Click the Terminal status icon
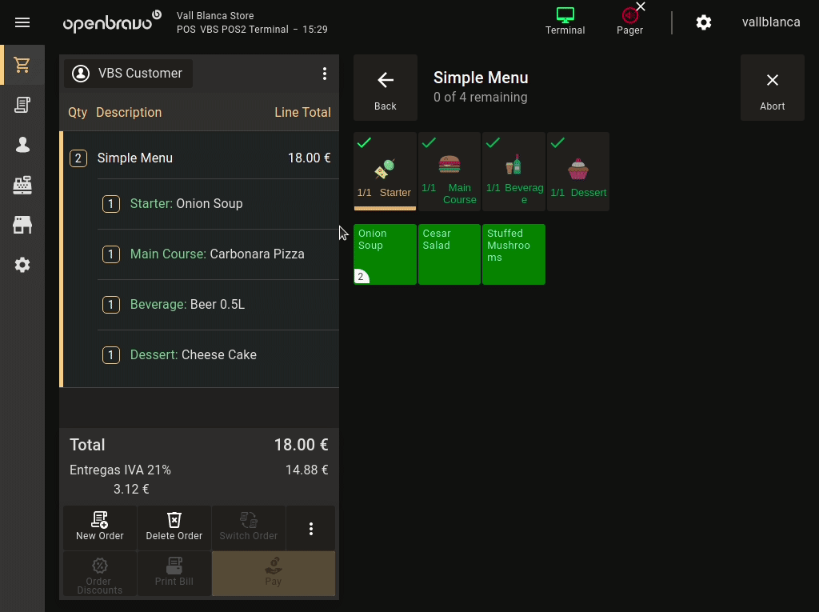The image size is (819, 612). click(x=565, y=22)
